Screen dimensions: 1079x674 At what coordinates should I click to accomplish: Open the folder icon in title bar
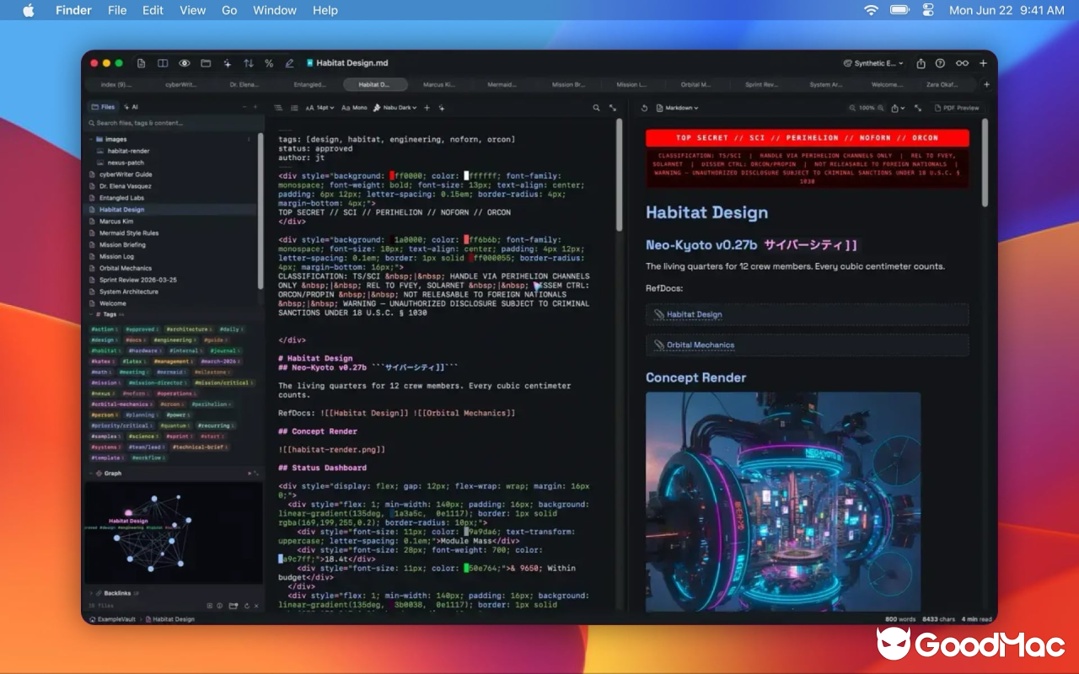point(206,63)
